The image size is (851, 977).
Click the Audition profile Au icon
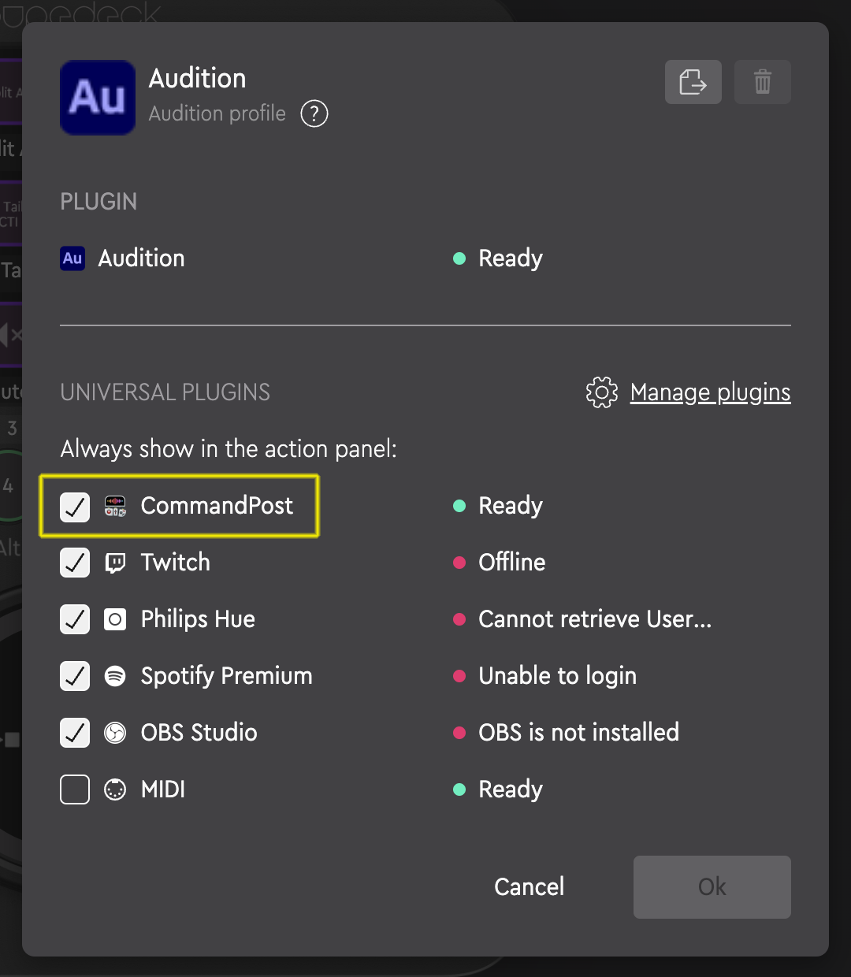click(x=97, y=97)
